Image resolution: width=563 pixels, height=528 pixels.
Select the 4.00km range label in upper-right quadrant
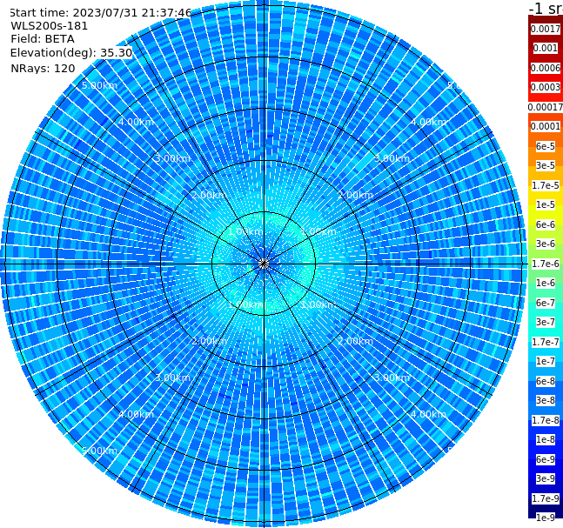pos(428,122)
